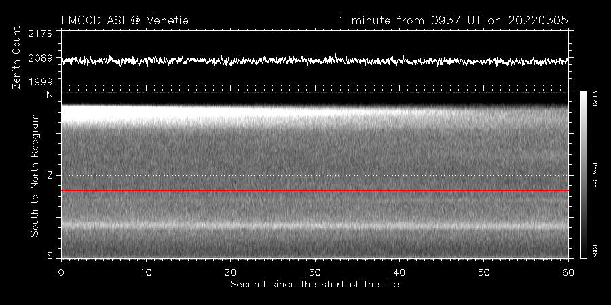611x305 pixels.
Task: Click the 20 second tick label
Action: click(x=230, y=272)
